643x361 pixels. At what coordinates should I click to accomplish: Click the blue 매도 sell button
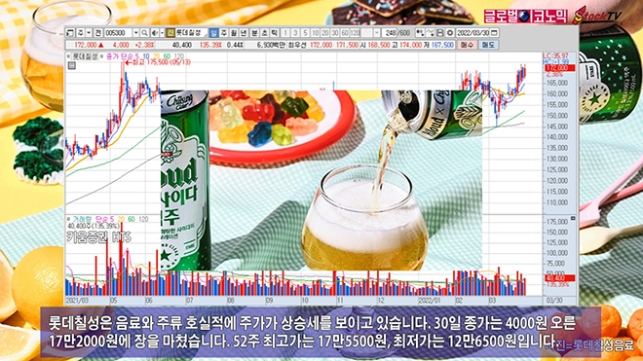[x=488, y=45]
